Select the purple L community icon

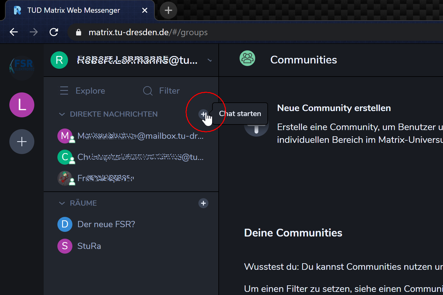22,105
